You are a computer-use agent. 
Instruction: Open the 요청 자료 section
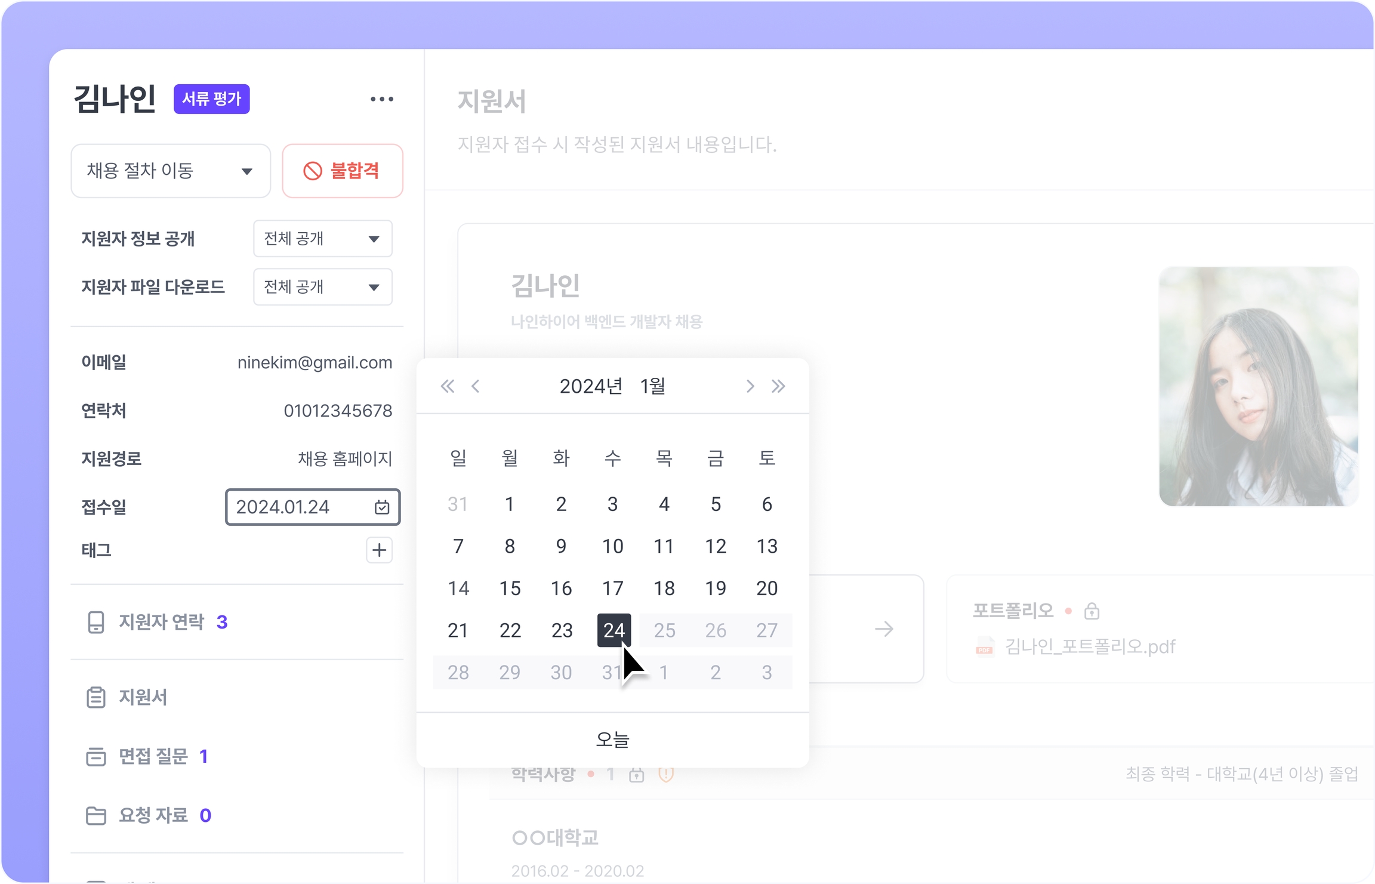point(153,815)
